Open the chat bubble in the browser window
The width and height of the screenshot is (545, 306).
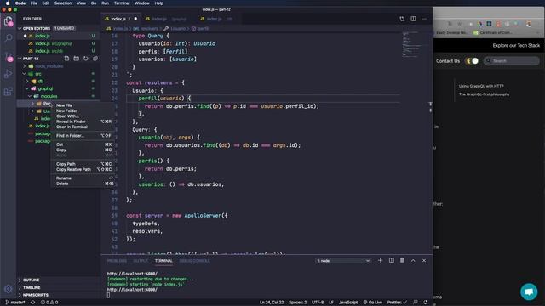click(x=529, y=292)
